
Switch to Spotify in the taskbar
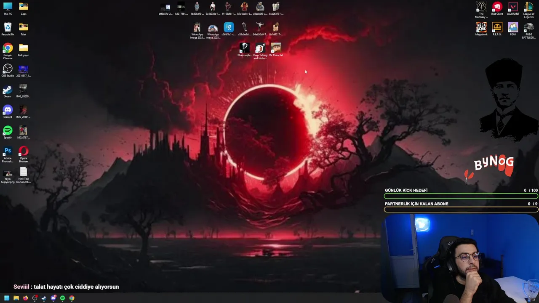point(62,298)
